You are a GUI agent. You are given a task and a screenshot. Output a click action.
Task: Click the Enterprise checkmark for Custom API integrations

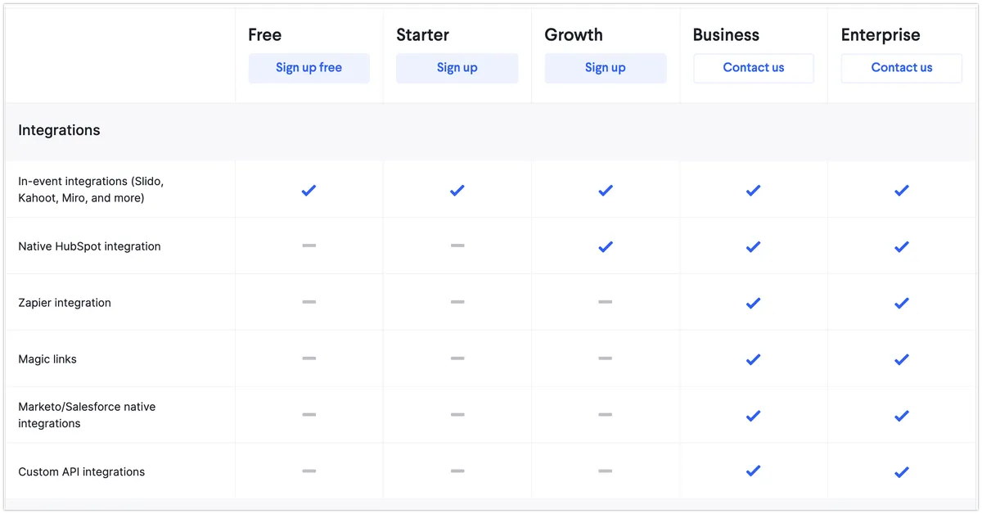(901, 471)
